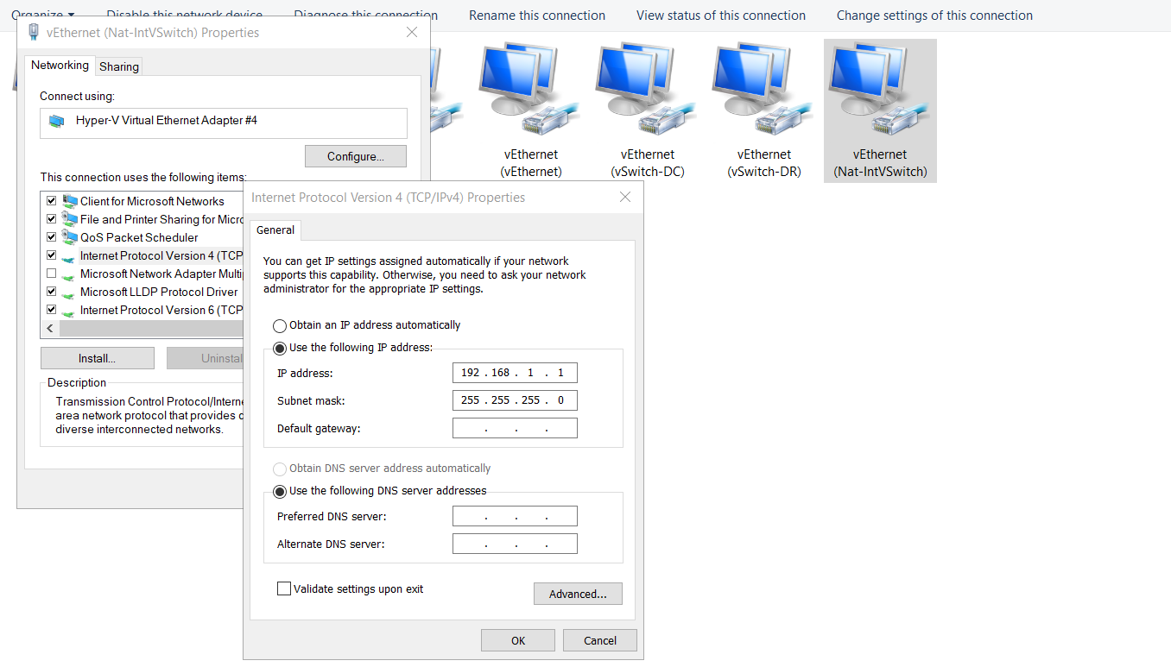Click the Client for Microsoft Networks icon

[70, 201]
